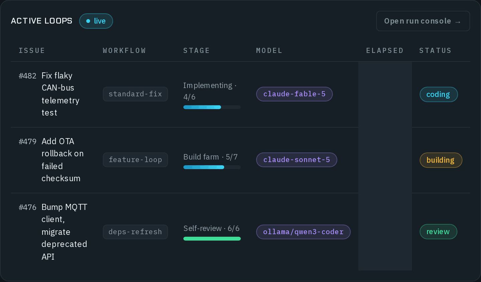Image resolution: width=481 pixels, height=282 pixels.
Task: Open issue Add OTA rollback on failed checksum
Action: pyautogui.click(x=62, y=160)
